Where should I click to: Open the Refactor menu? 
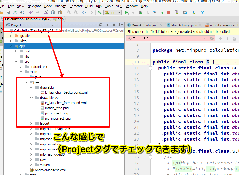click(76, 6)
